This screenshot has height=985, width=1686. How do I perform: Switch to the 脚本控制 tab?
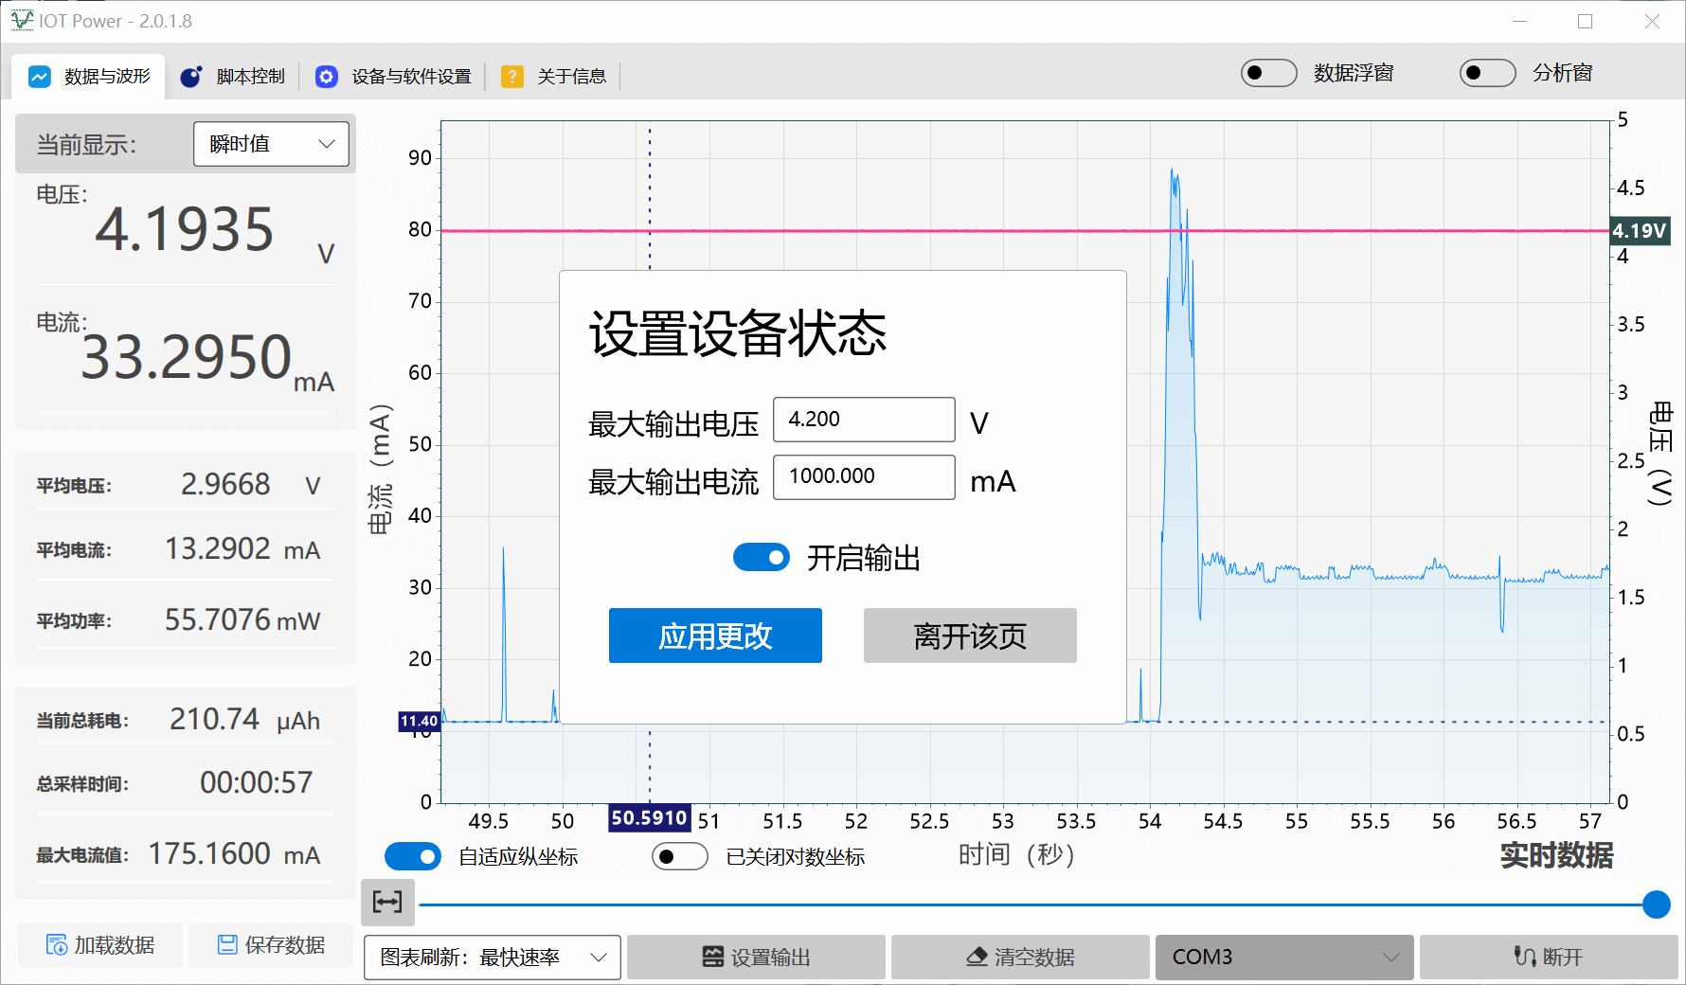click(x=233, y=77)
